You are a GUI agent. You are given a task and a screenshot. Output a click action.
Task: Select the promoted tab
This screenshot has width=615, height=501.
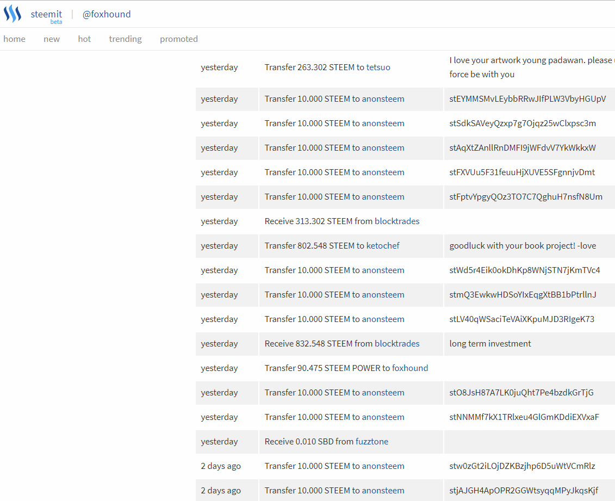[x=179, y=39]
